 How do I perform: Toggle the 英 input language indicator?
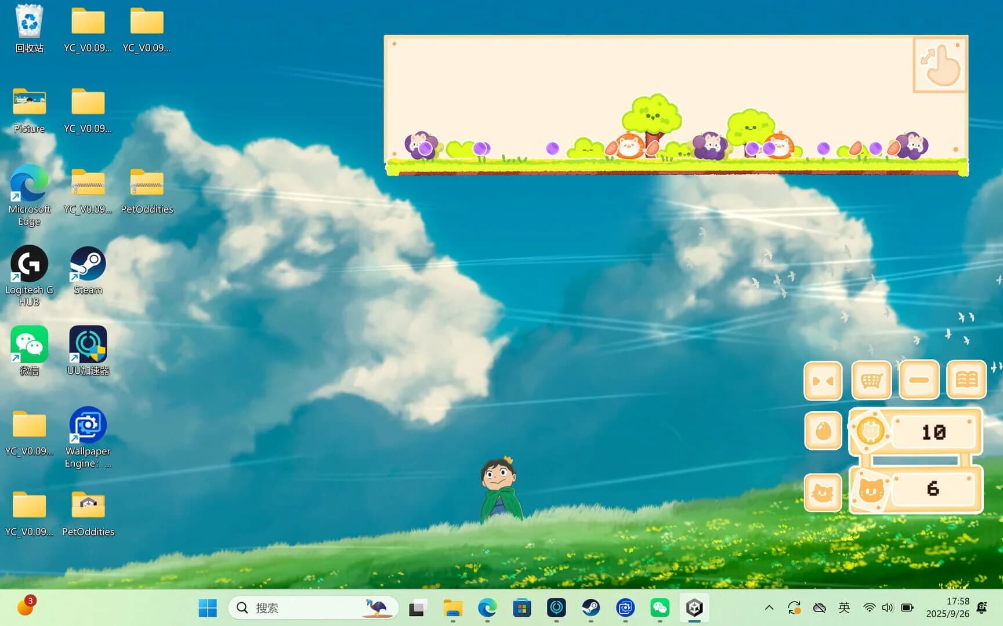point(844,607)
